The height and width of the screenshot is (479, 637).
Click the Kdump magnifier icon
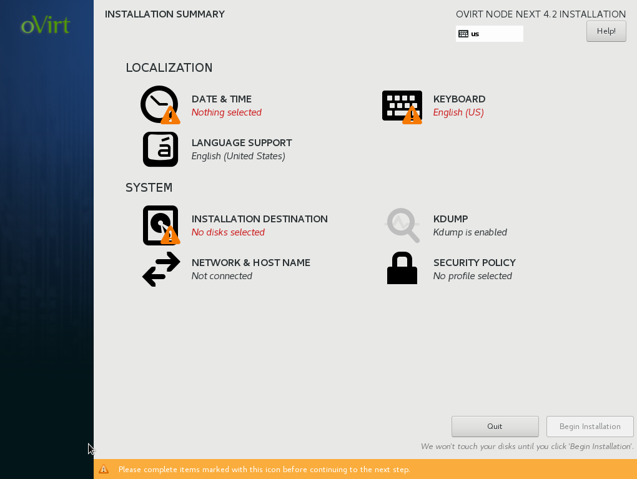(402, 225)
